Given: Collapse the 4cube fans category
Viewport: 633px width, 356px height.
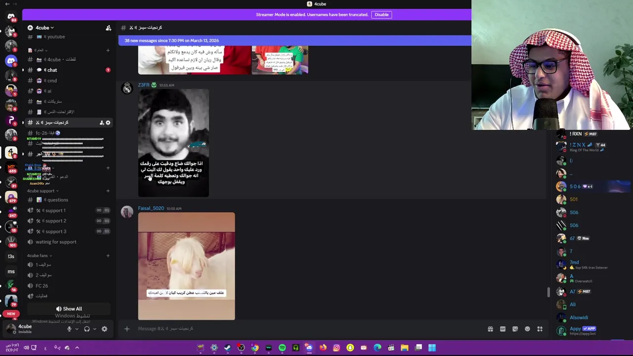Looking at the screenshot, I should (39, 256).
